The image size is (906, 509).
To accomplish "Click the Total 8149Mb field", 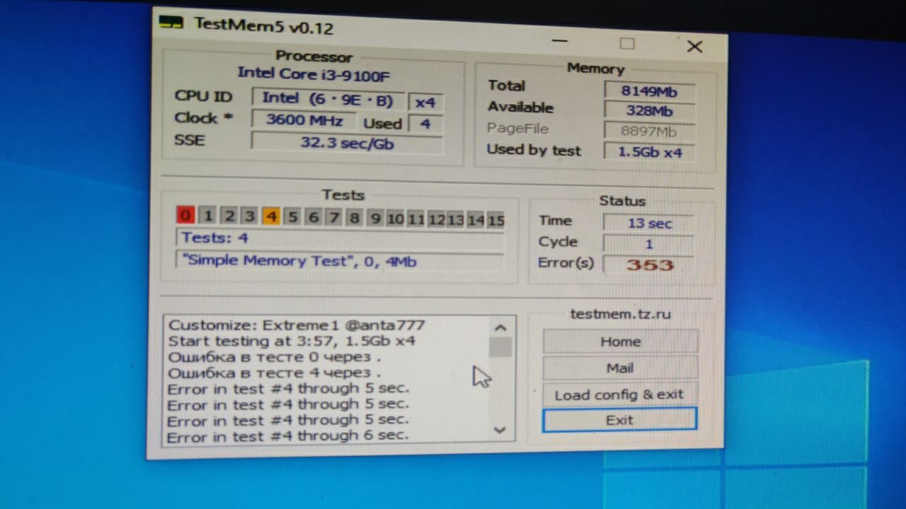I will [x=649, y=91].
